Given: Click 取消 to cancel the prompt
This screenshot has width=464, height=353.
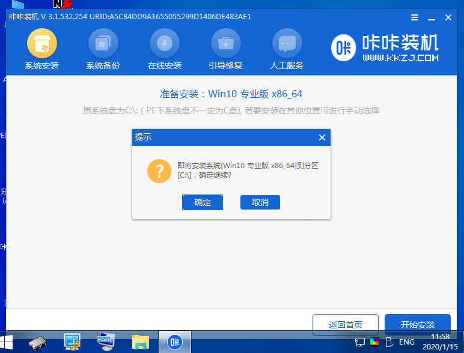Looking at the screenshot, I should click(260, 202).
